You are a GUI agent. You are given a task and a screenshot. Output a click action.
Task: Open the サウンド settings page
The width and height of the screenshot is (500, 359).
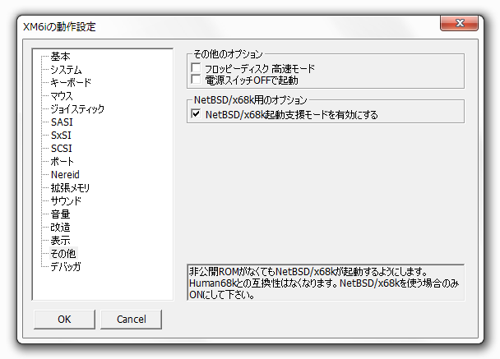tap(66, 200)
